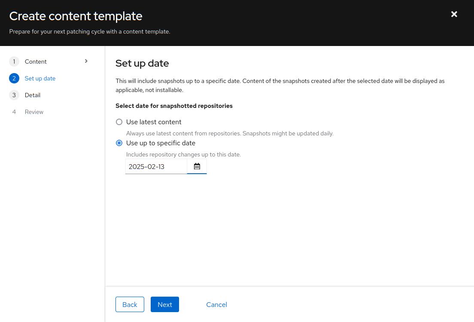Select the Set up date step
This screenshot has height=322, width=474.
click(x=40, y=78)
